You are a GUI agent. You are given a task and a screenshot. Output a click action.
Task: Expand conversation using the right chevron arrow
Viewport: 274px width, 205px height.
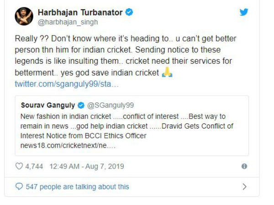click(x=244, y=186)
